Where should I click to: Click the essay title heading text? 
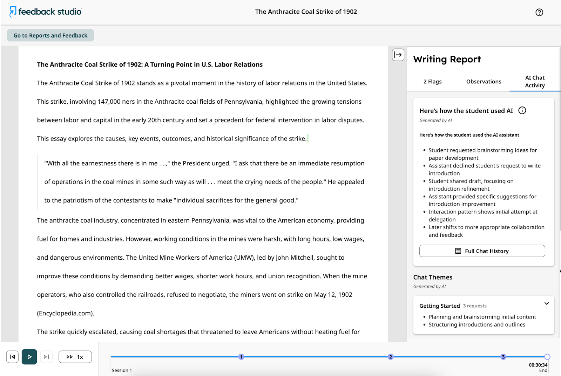(150, 64)
